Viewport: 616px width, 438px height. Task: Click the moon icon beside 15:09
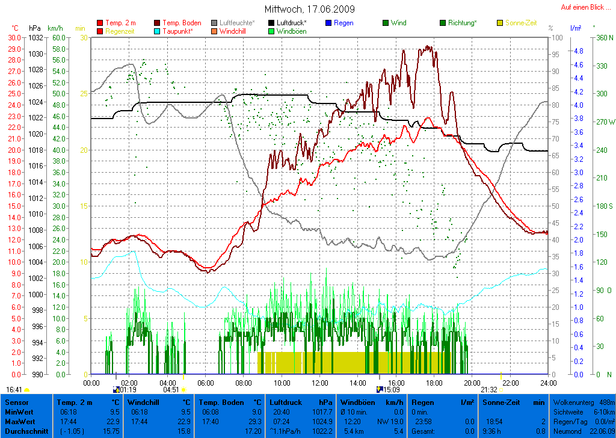coord(378,389)
